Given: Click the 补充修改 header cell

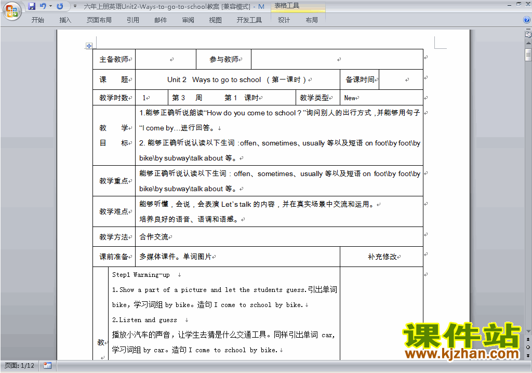Looking at the screenshot, I should [x=382, y=257].
